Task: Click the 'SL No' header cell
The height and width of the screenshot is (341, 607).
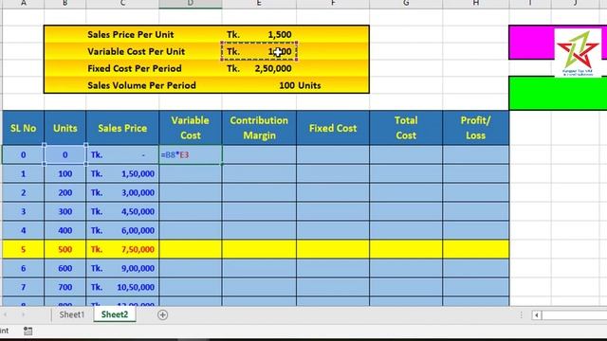Action: [23, 128]
